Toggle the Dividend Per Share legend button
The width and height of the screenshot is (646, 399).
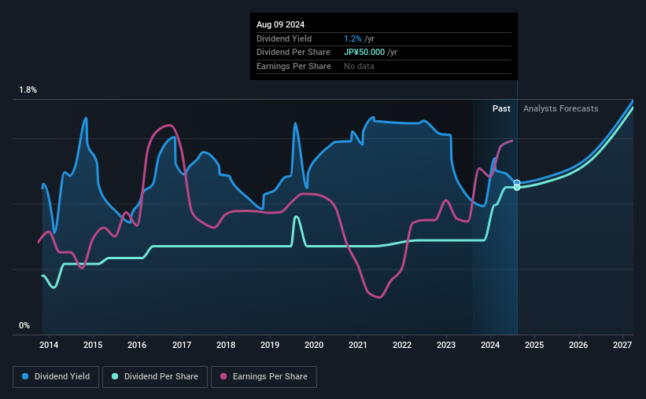[155, 377]
